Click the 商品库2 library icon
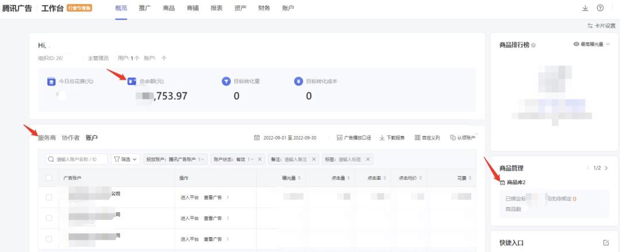620x252 pixels. click(502, 183)
